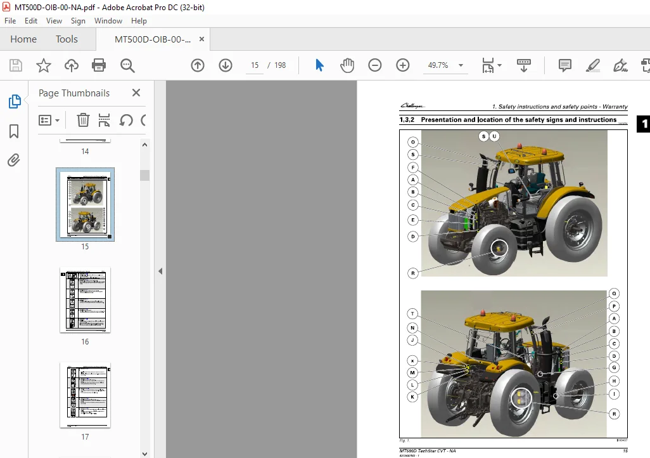650x458 pixels.
Task: Select page 15 thumbnail
Action: pos(85,205)
